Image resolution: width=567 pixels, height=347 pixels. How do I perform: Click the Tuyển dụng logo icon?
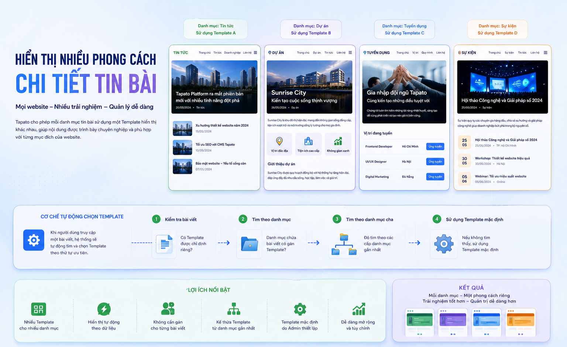point(365,52)
